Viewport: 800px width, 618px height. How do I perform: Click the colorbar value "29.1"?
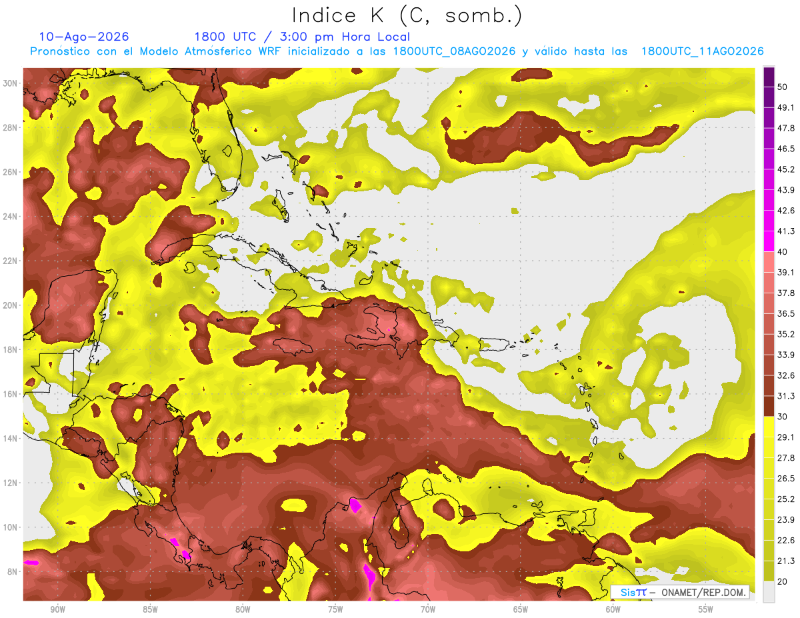click(786, 437)
